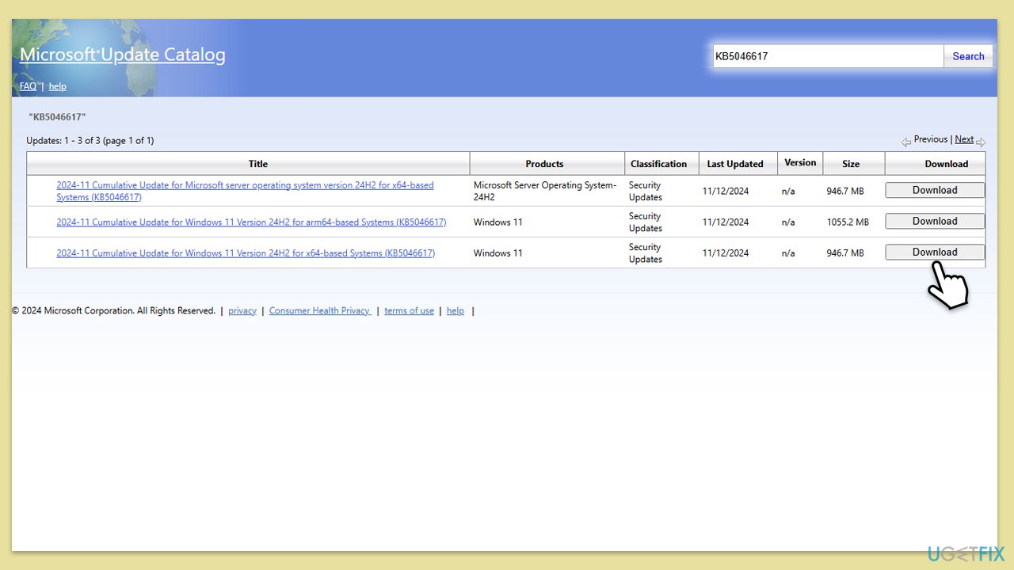Screen dimensions: 1014x570
Task: Open the Microsoft Update Catalog home link
Action: click(x=122, y=55)
